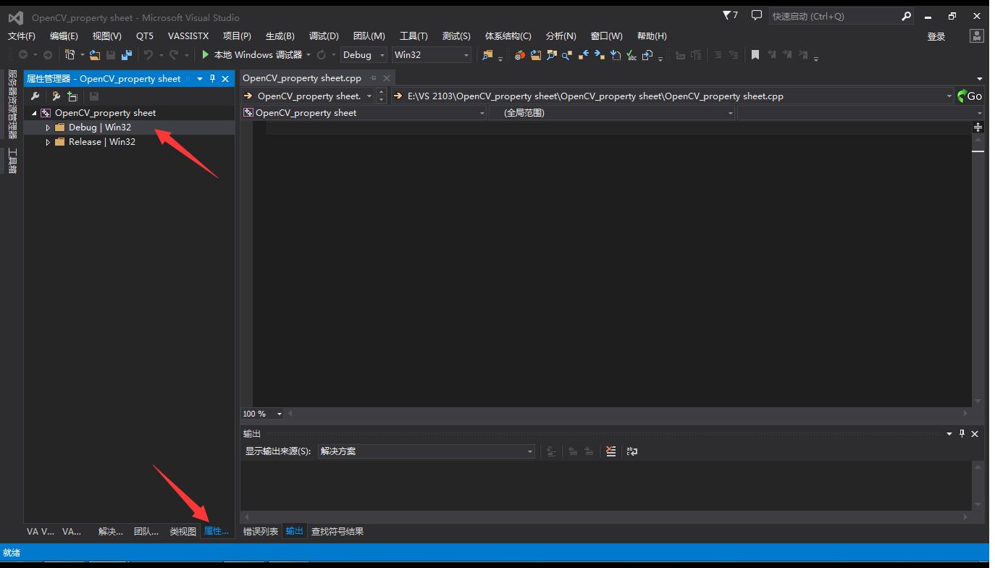Switch to the 查找符号结果 tab
The width and height of the screenshot is (995, 568).
pos(337,531)
